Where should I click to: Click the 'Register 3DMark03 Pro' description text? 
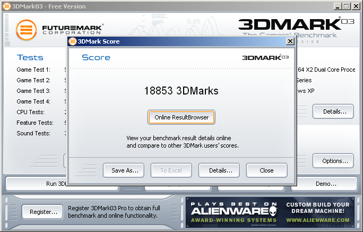point(114,212)
